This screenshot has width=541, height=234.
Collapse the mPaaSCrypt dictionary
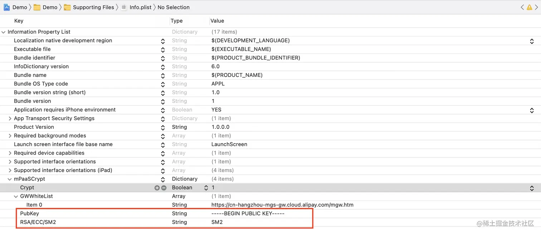pyautogui.click(x=10, y=179)
